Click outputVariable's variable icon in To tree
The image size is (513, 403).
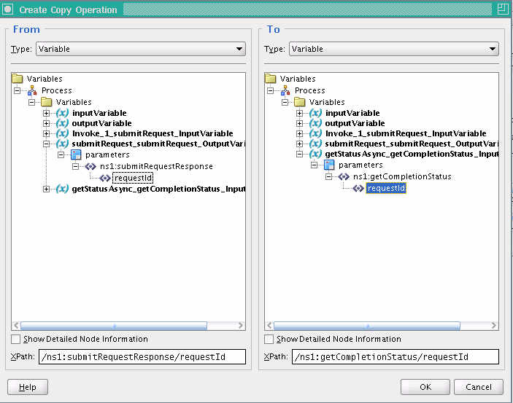(x=315, y=123)
